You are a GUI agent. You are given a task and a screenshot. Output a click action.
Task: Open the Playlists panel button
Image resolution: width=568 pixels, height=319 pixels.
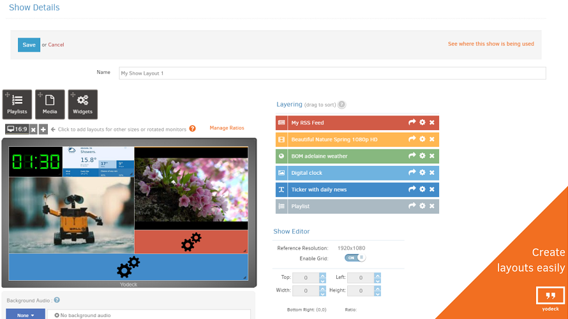coord(17,104)
